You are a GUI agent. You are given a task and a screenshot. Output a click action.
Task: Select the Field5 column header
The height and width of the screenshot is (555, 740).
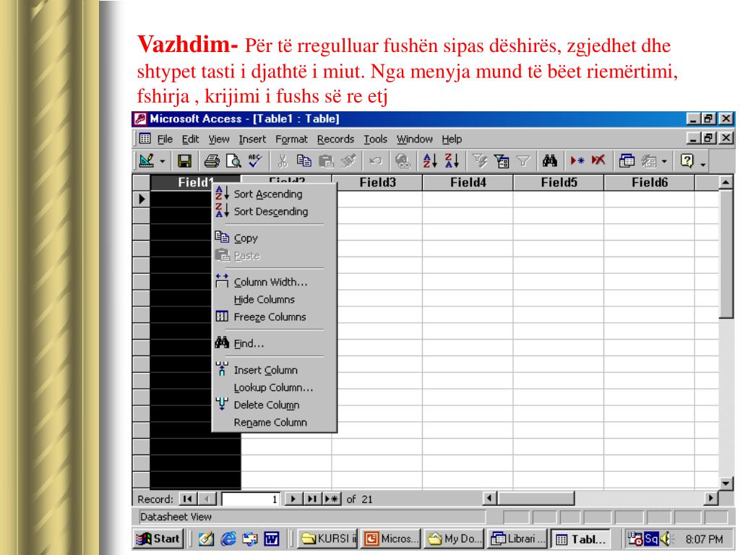(x=559, y=182)
